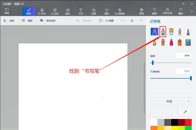Click the canvas vertical scrollbar

(x=144, y=88)
